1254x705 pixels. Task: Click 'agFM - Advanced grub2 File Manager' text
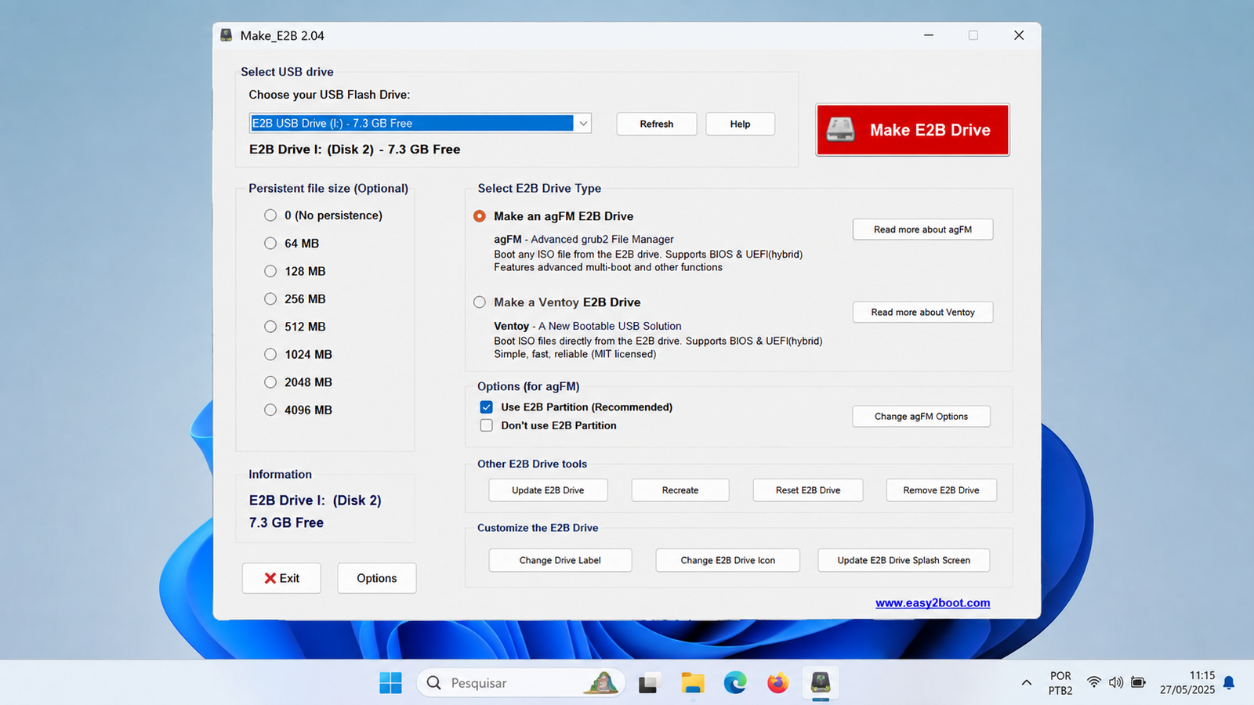(584, 240)
